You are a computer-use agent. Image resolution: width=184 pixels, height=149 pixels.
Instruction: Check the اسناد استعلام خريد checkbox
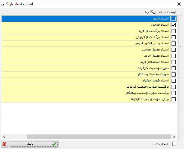173,62
